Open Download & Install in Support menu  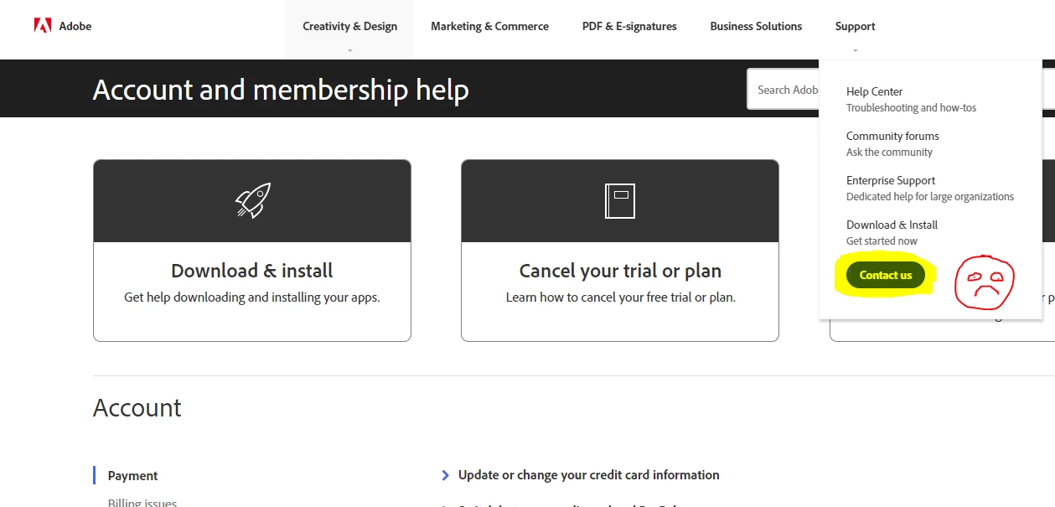(892, 225)
